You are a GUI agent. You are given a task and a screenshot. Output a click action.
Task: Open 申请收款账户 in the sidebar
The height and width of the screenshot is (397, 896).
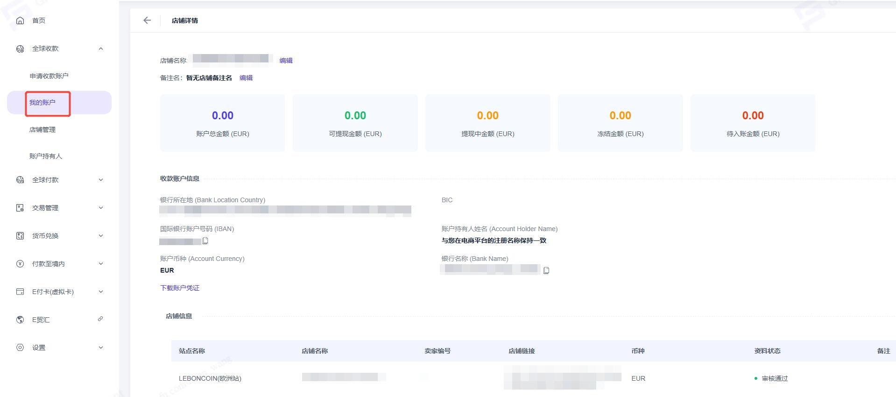tap(49, 76)
